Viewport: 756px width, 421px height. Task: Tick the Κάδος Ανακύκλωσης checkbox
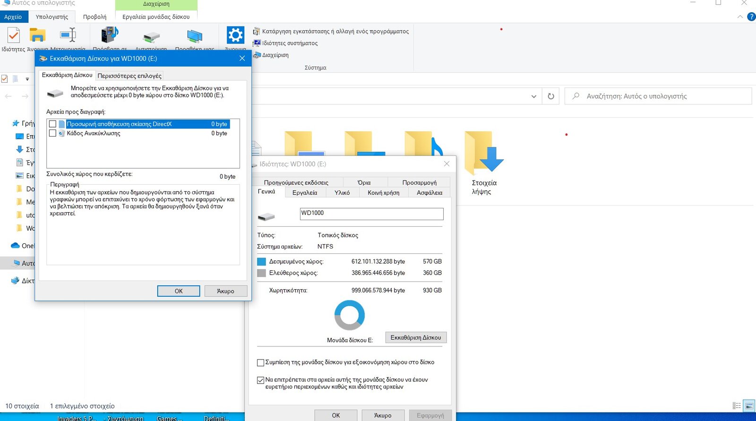pos(52,133)
